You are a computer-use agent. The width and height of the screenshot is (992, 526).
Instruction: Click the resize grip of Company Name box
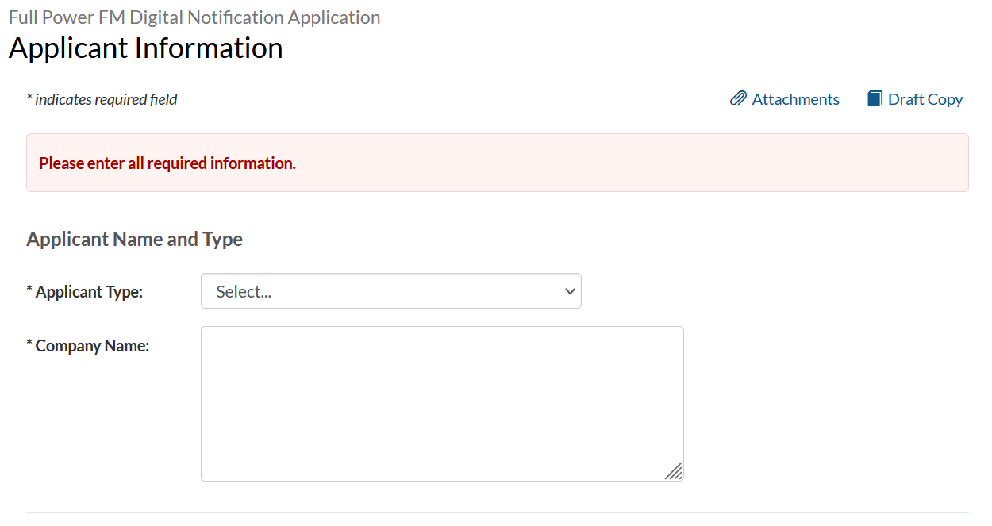pos(674,471)
